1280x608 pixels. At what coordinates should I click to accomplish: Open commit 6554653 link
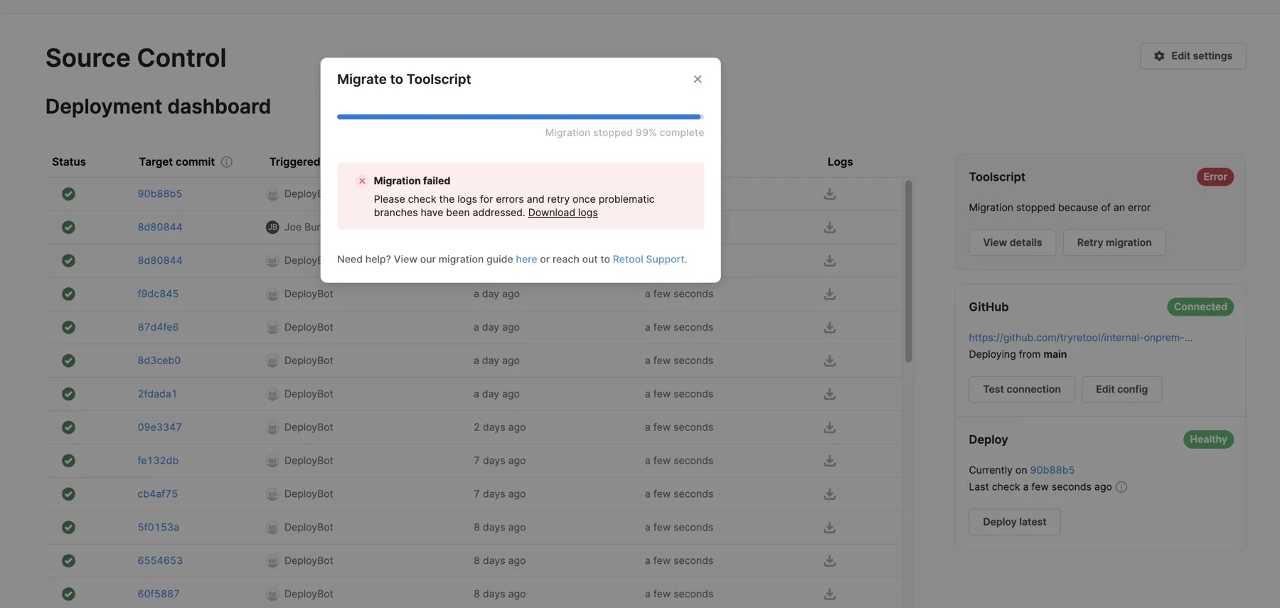coord(160,560)
